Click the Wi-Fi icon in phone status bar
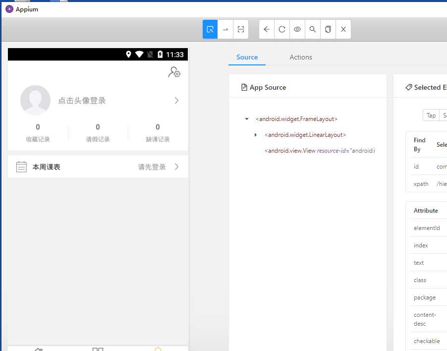 (x=139, y=54)
